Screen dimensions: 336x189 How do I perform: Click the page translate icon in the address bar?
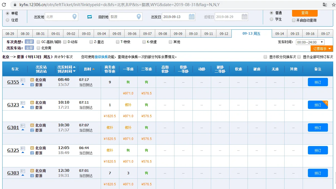[x=325, y=4]
